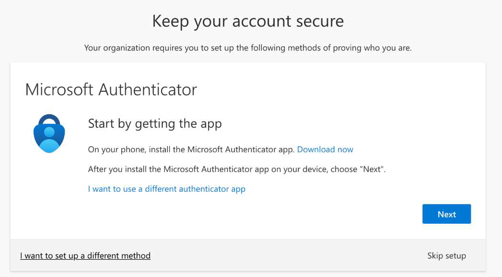The height and width of the screenshot is (277, 502).
Task: Click the "Skip setup" link
Action: click(446, 256)
